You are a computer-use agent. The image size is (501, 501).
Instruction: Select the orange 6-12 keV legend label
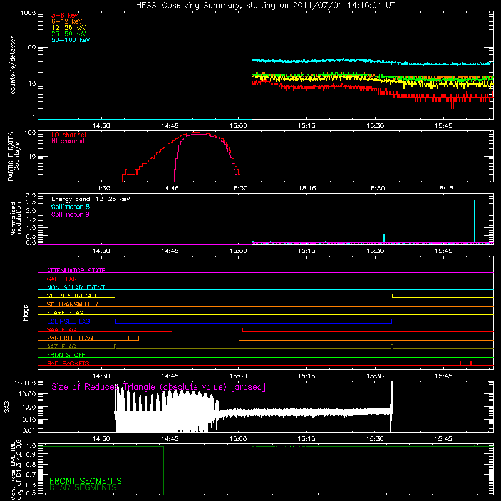pos(67,21)
